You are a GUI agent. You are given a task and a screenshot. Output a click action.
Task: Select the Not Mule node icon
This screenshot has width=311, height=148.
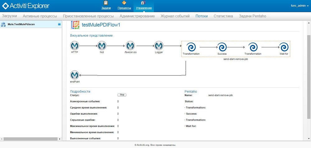point(102,46)
